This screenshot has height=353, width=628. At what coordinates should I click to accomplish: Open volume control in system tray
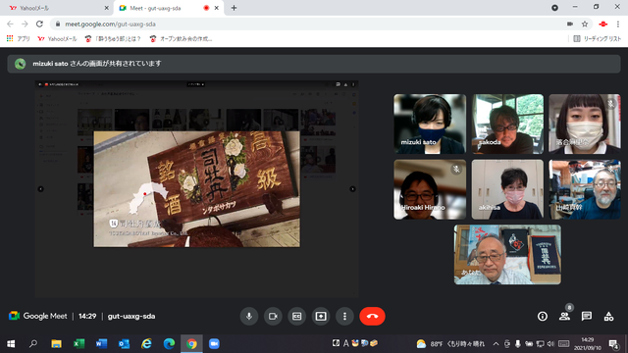550,344
